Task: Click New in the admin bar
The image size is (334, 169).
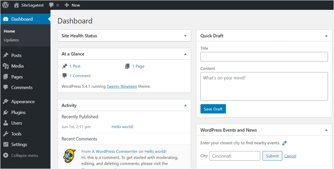Action: click(x=76, y=5)
